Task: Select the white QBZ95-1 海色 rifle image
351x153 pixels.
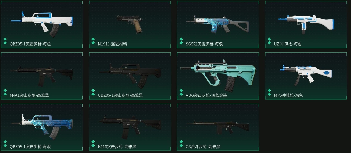Action: pos(42,24)
